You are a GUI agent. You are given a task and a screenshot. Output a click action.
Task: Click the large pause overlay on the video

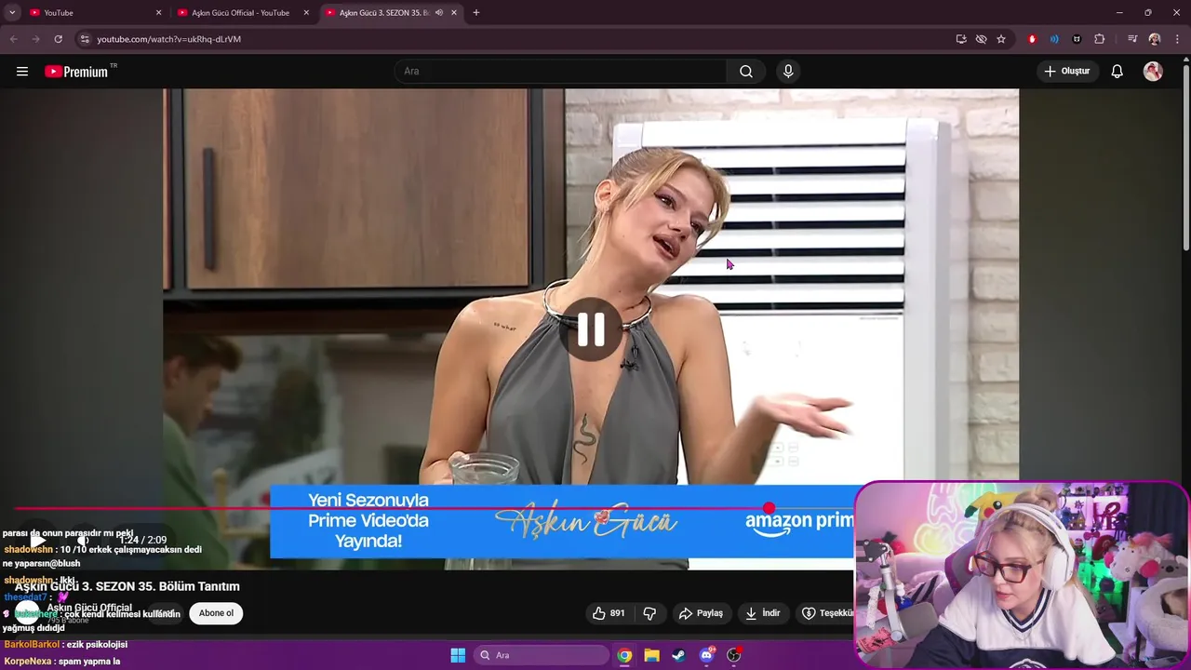click(591, 329)
